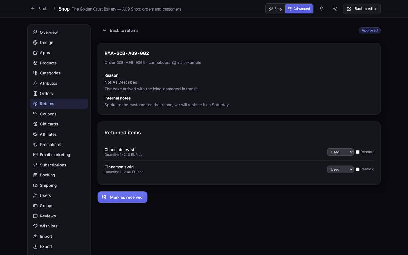Open condition dropdown for Cinnamon swirl
The width and height of the screenshot is (408, 255).
click(340, 169)
